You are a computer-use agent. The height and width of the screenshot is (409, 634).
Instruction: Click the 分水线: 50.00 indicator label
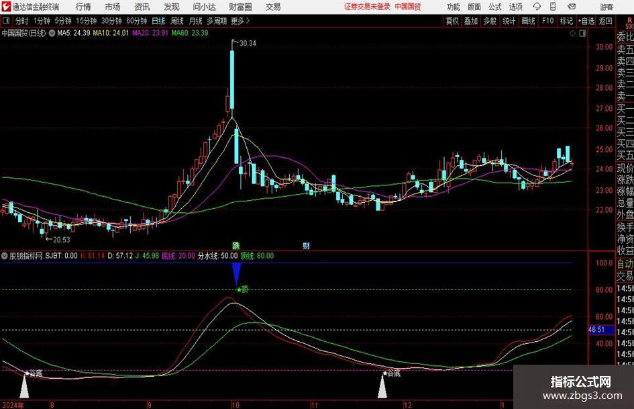point(217,256)
